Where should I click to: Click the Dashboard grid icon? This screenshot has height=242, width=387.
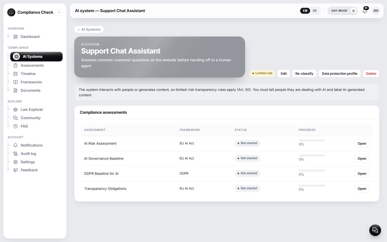pos(16,37)
